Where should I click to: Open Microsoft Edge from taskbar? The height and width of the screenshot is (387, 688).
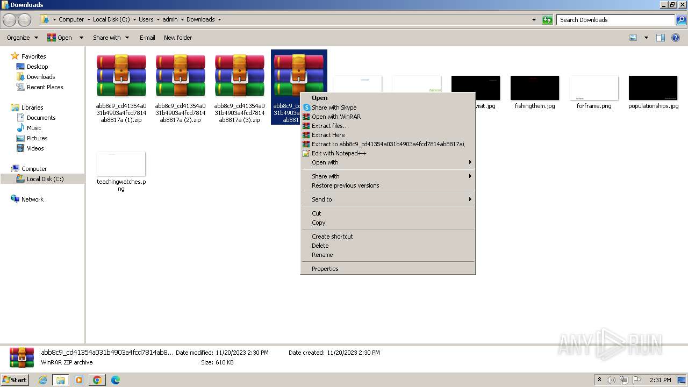[116, 380]
